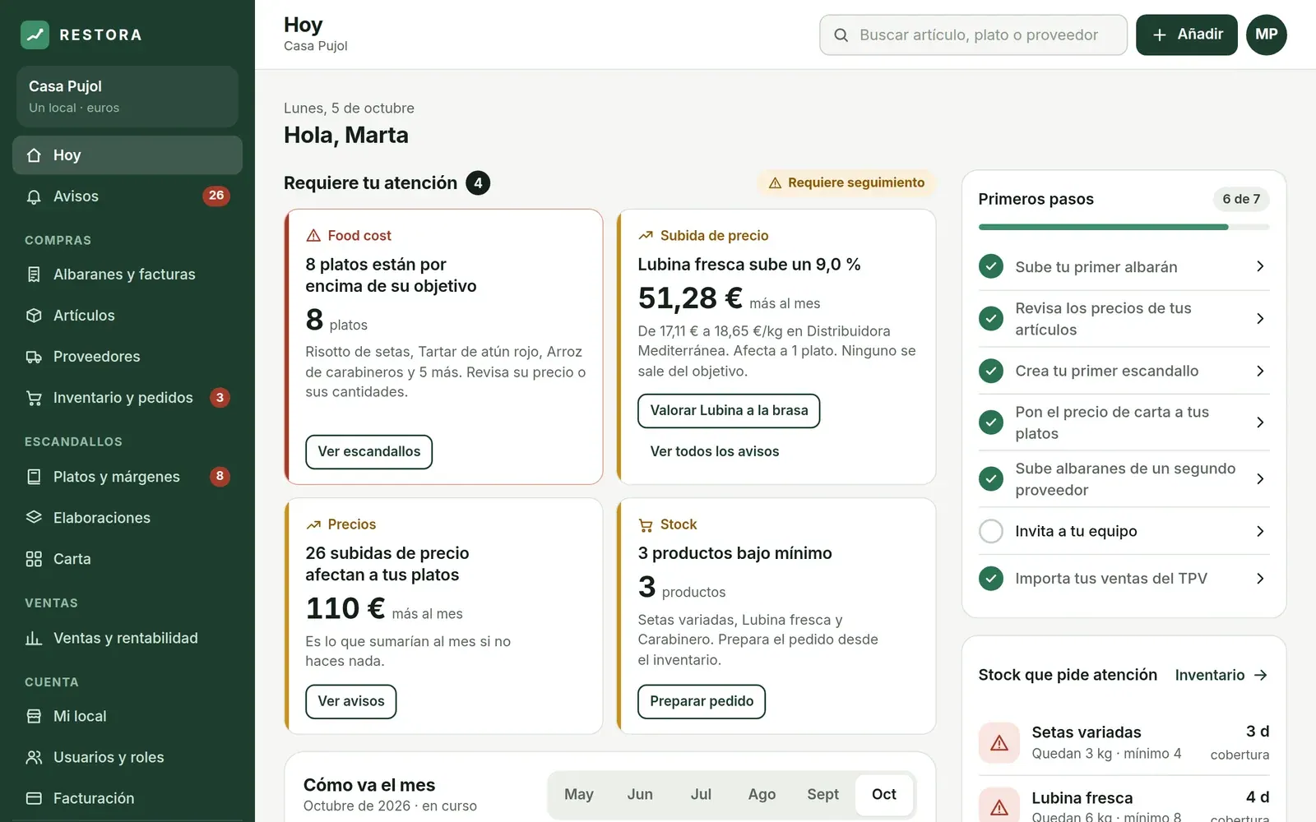Click the Elaboraciones layers icon

click(34, 518)
